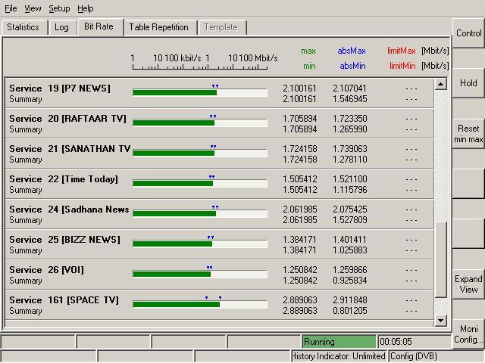Switch to the Statistics tab
The height and width of the screenshot is (363, 485).
pyautogui.click(x=23, y=27)
